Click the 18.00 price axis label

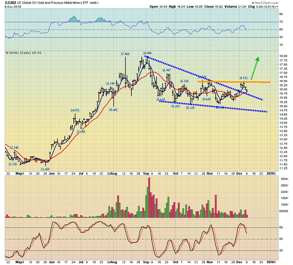click(283, 56)
